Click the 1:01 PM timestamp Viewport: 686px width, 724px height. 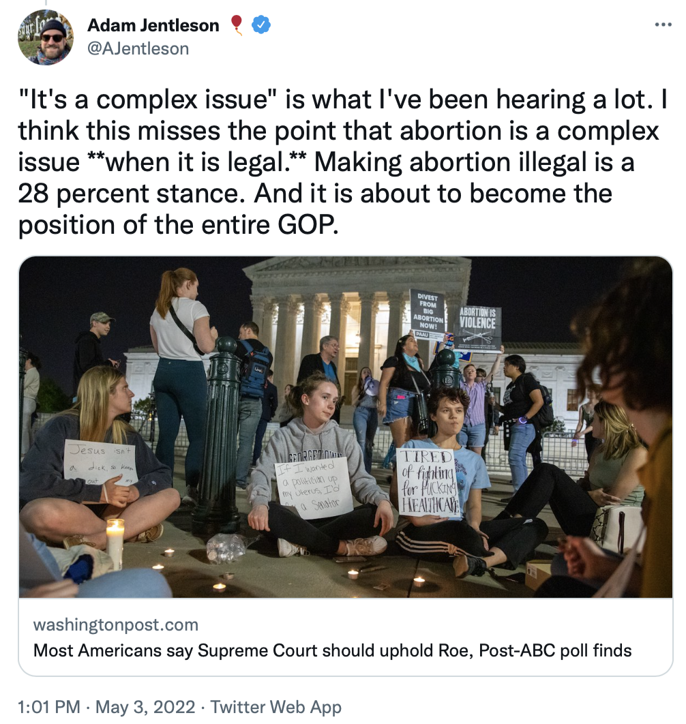pos(49,707)
